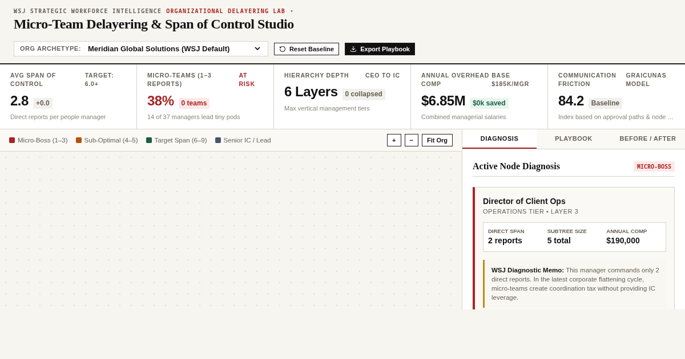The height and width of the screenshot is (359, 685).
Task: Click the $185K/MGR base label
Action: (x=510, y=79)
